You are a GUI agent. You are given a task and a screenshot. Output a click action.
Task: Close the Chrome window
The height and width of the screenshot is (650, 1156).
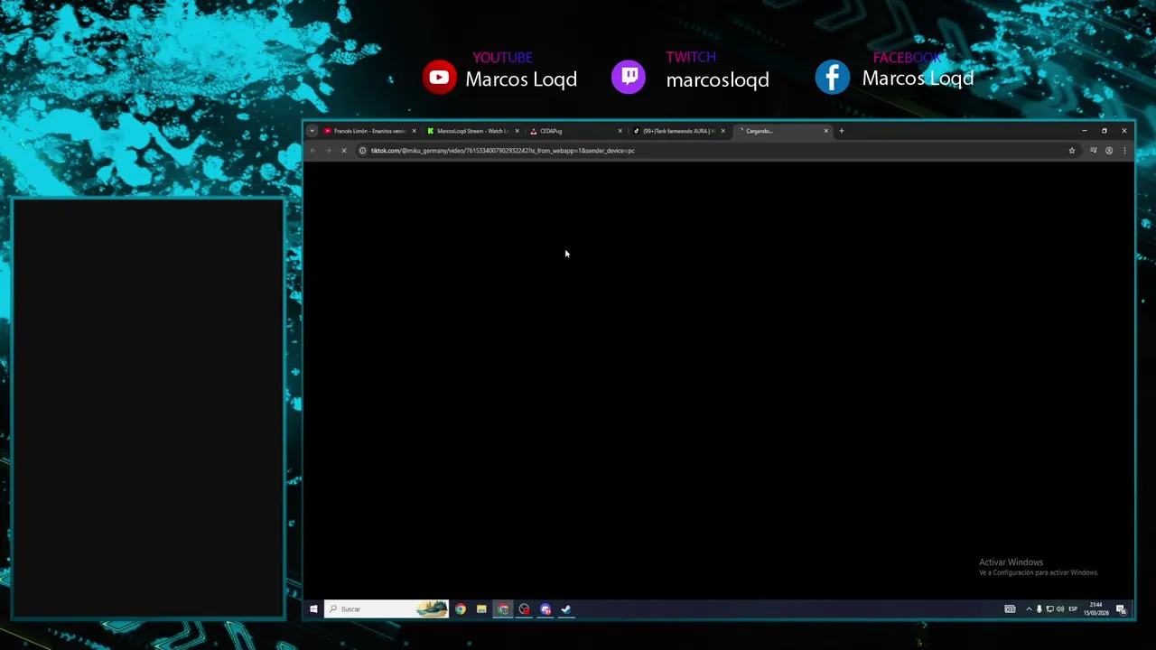[1123, 131]
